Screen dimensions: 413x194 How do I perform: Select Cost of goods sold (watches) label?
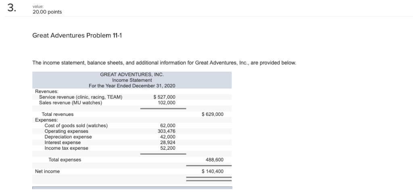tap(76, 126)
